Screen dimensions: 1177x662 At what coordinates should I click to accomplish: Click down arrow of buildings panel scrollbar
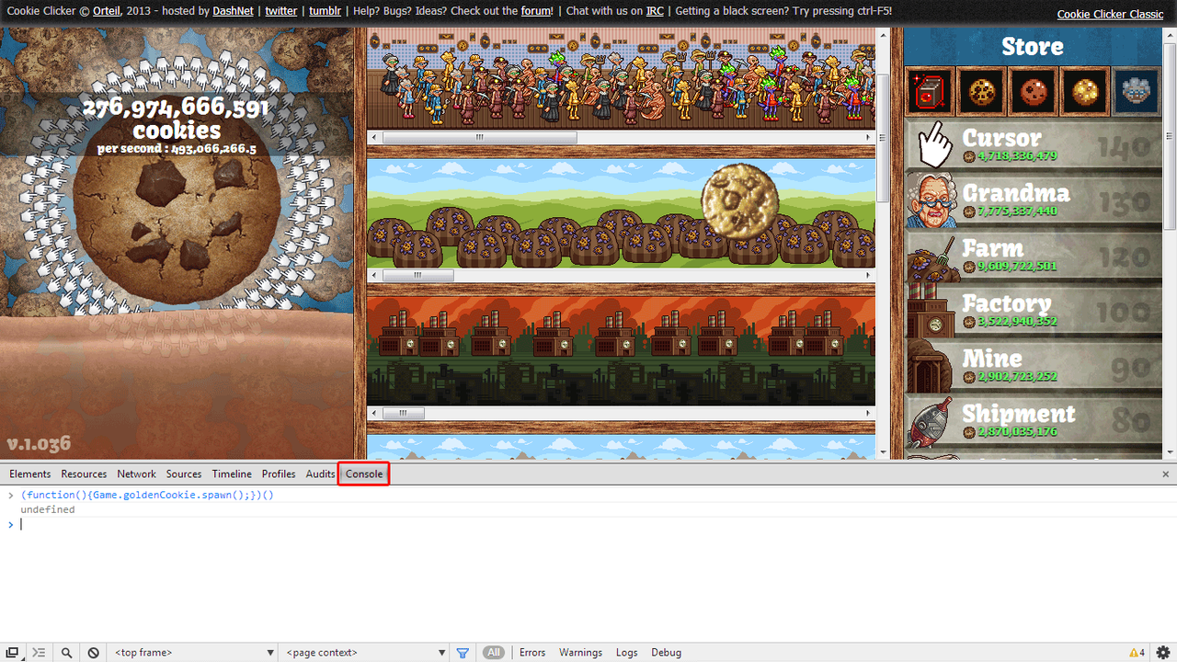click(883, 451)
